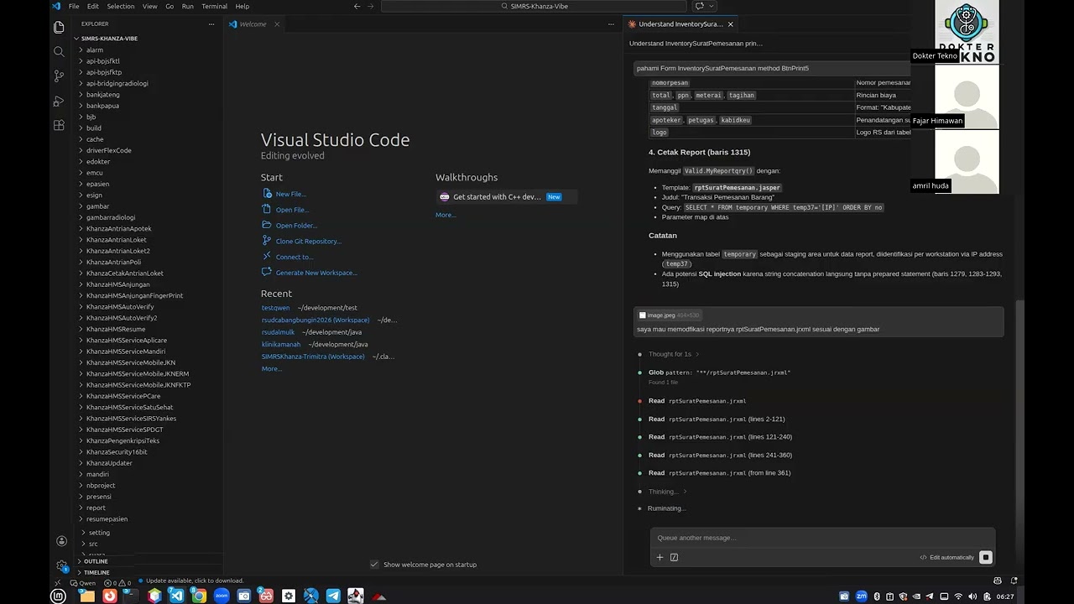
Task: Open Google Chrome from the taskbar
Action: pyautogui.click(x=199, y=596)
